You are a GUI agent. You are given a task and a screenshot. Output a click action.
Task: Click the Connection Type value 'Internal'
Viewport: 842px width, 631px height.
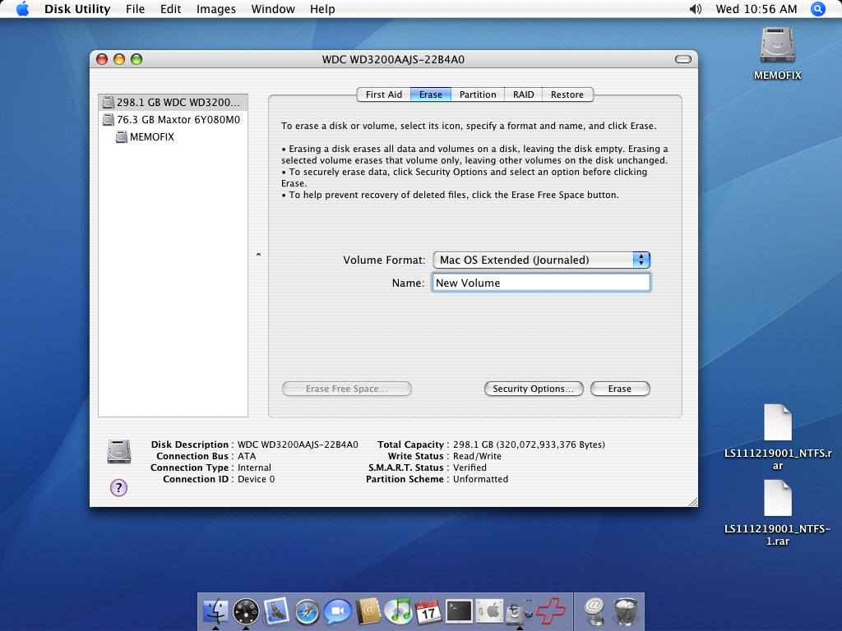(254, 467)
